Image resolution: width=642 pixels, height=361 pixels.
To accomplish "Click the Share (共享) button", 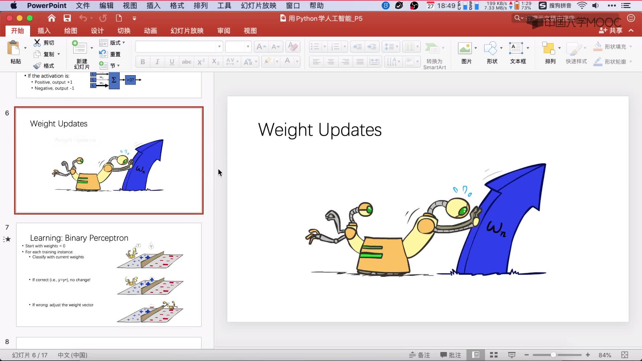I will click(x=611, y=30).
